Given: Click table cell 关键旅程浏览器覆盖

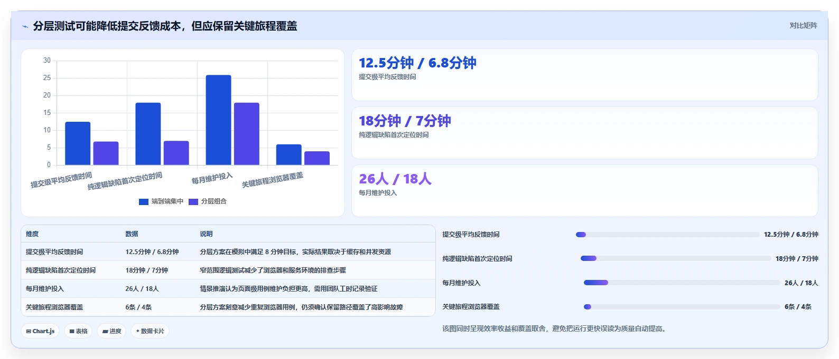Looking at the screenshot, I should (54, 307).
